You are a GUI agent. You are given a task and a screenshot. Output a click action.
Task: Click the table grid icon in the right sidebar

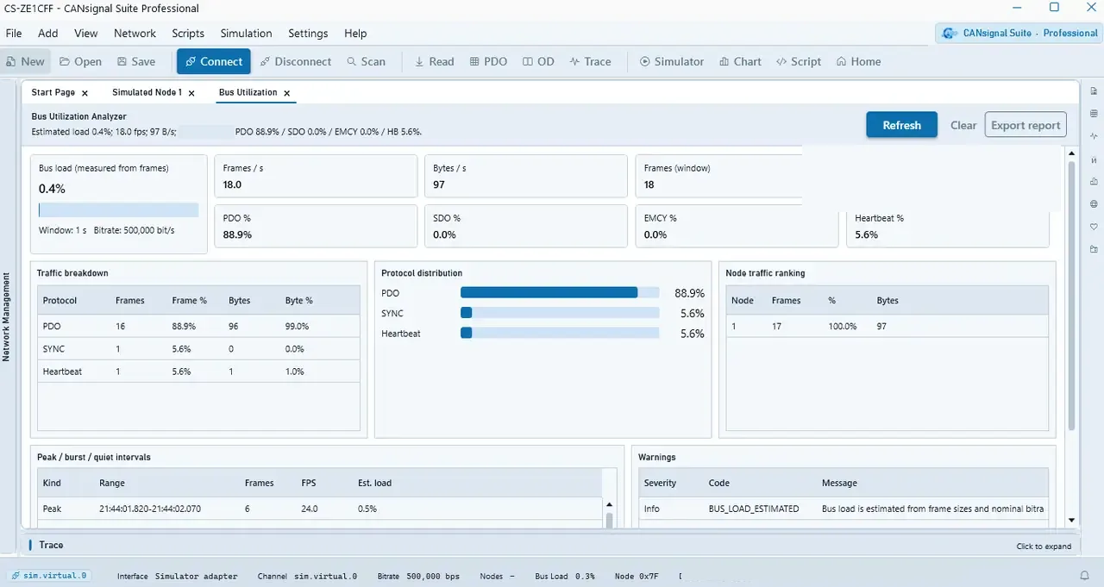click(x=1094, y=114)
